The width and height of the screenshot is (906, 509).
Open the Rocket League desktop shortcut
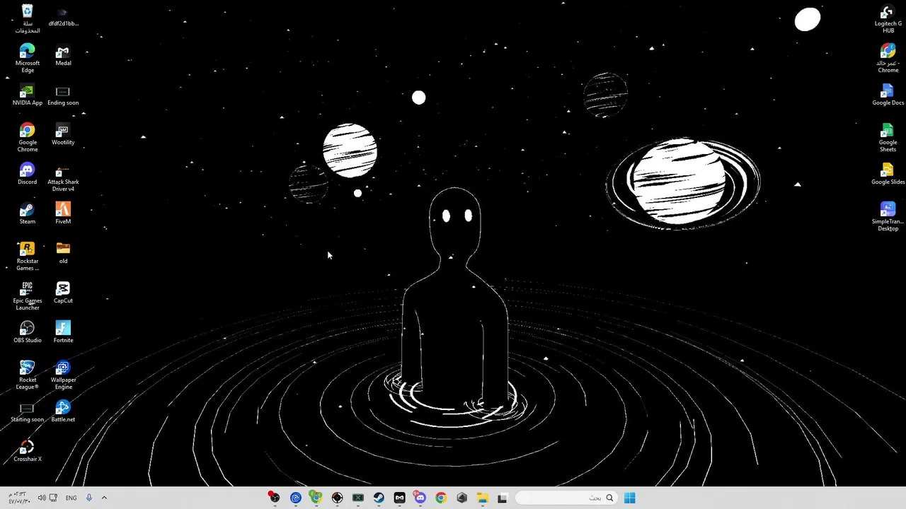[27, 375]
